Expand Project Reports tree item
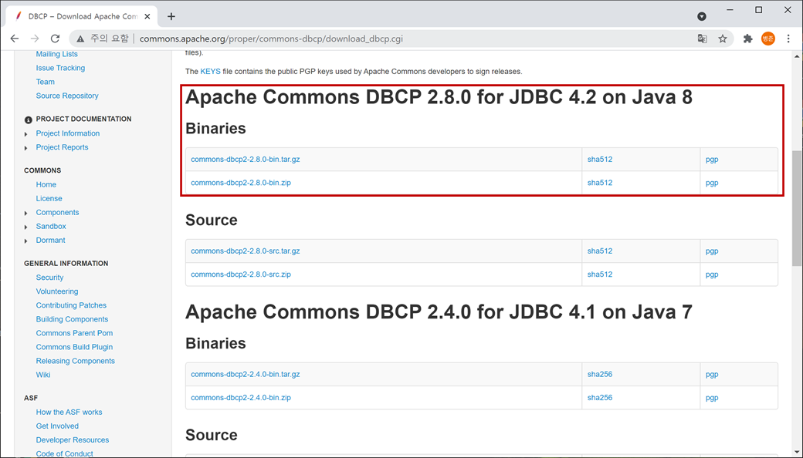Image resolution: width=803 pixels, height=458 pixels. 26,148
